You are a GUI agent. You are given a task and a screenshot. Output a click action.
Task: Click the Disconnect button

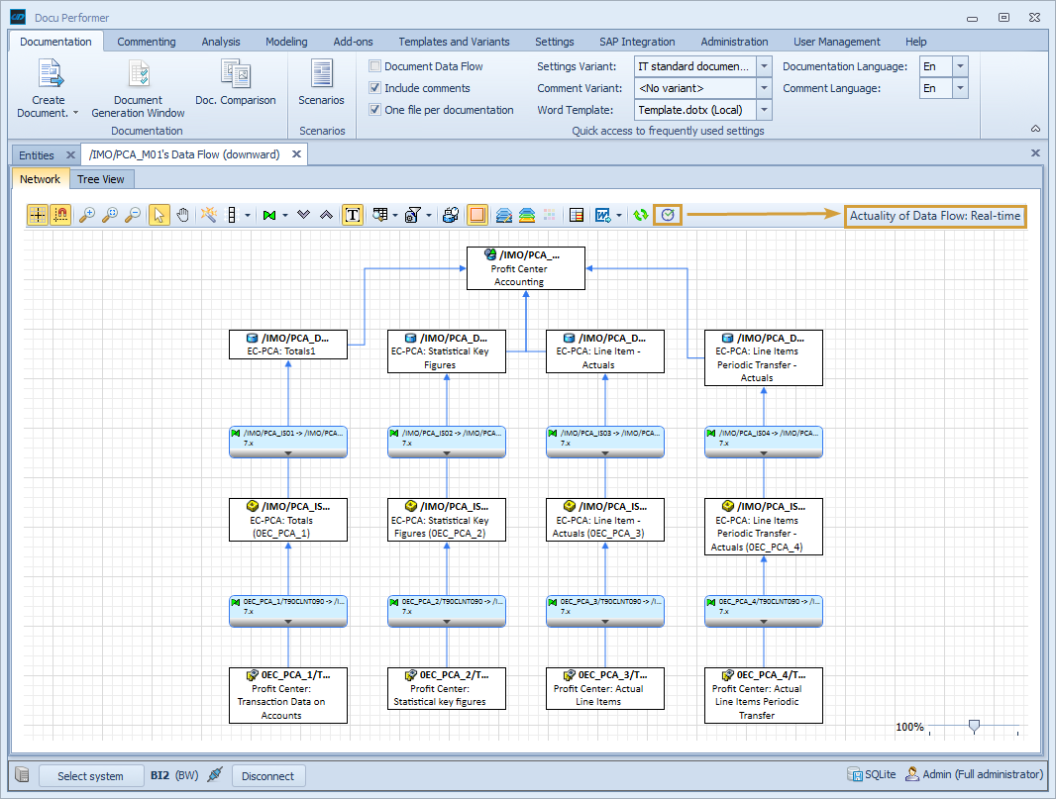coord(267,775)
